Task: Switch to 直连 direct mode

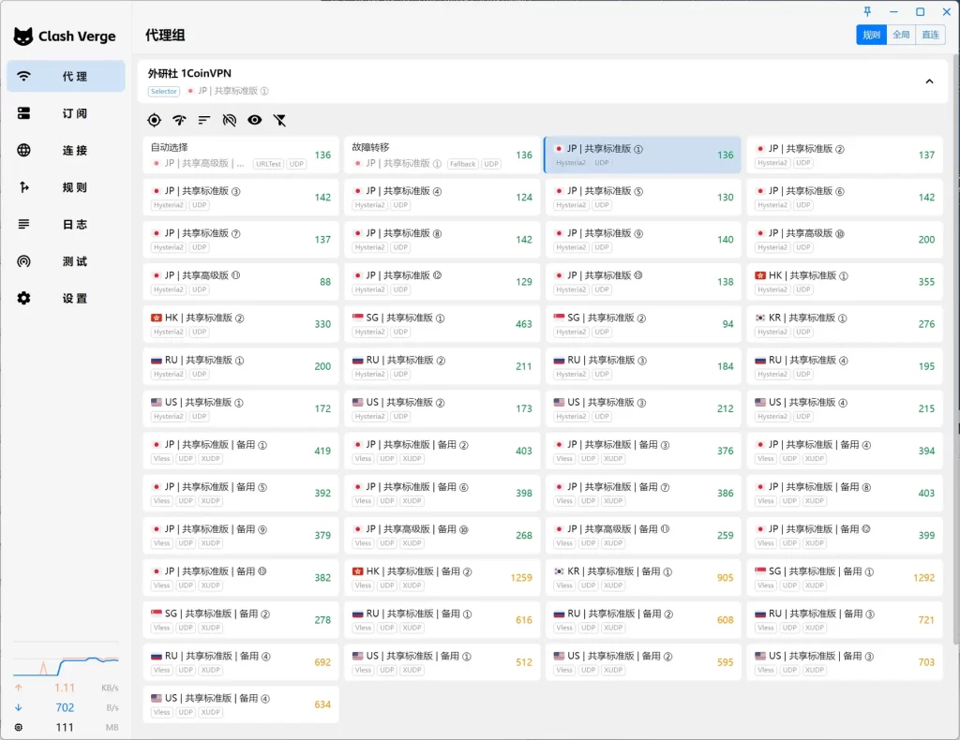Action: click(x=929, y=35)
